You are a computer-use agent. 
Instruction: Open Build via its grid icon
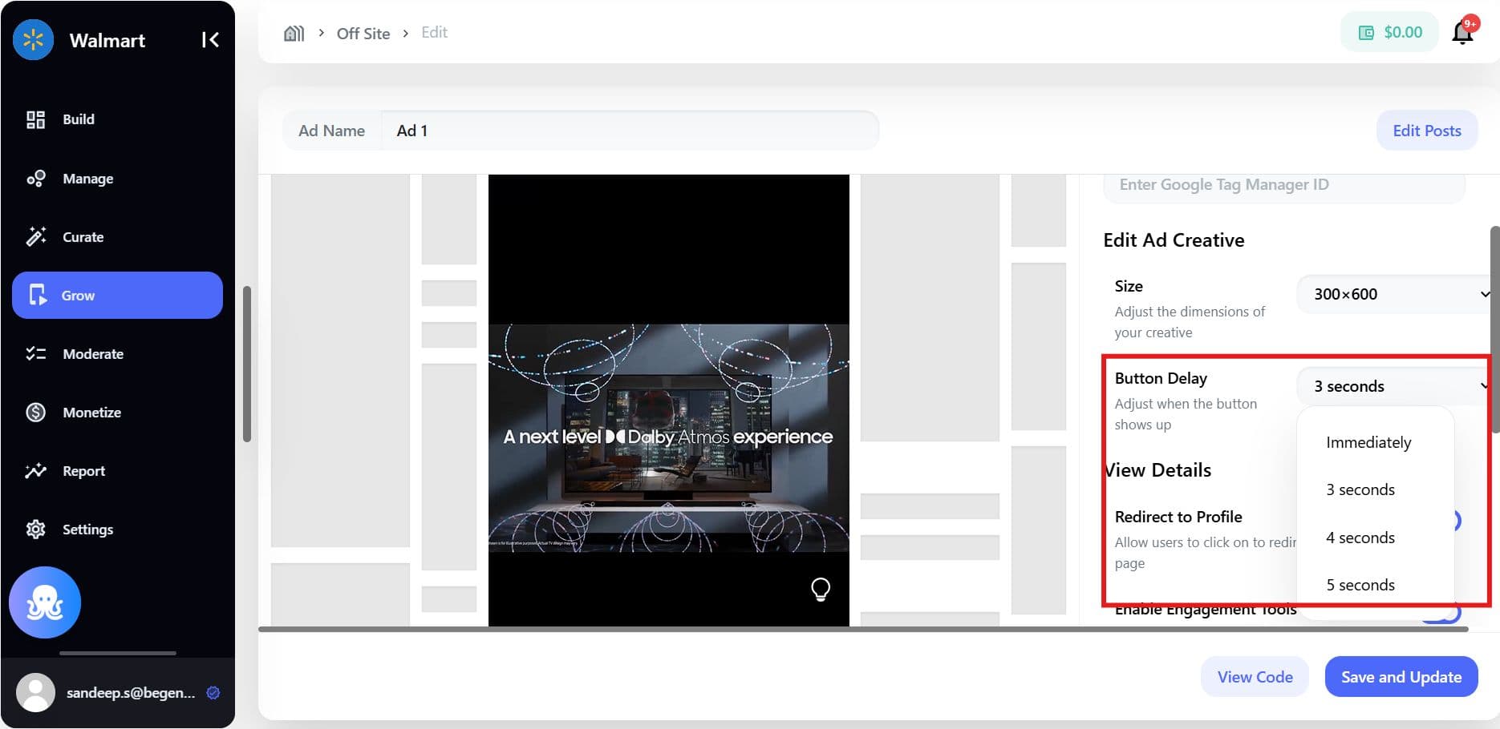(35, 119)
